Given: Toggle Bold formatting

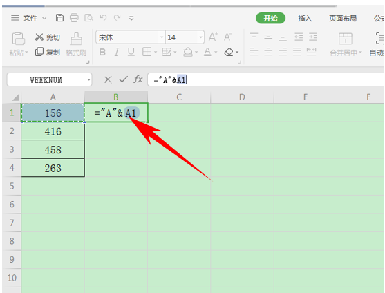Looking at the screenshot, I should coord(102,52).
